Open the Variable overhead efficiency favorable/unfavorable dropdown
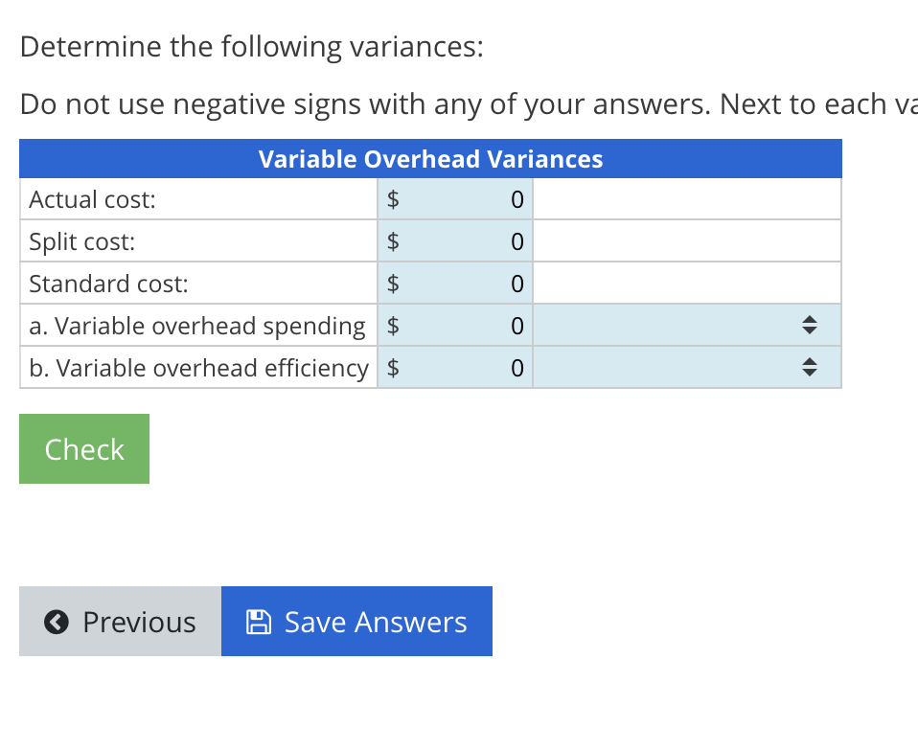 (687, 368)
